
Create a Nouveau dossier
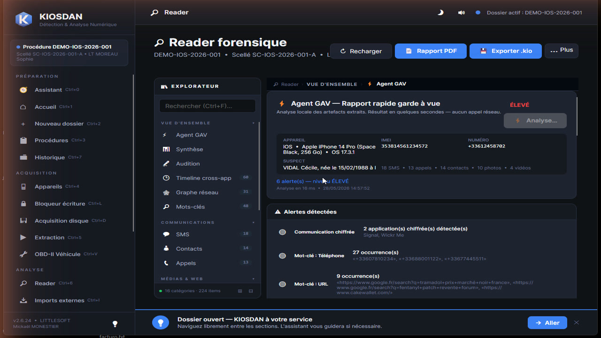pos(69,124)
